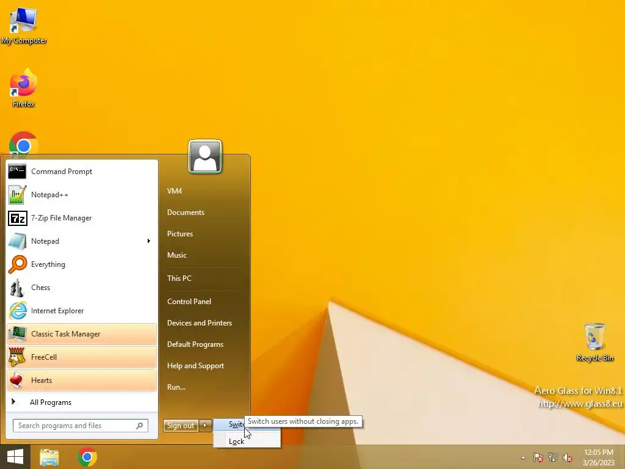Open the taskbar clock and date
The image size is (625, 469).
(598, 457)
